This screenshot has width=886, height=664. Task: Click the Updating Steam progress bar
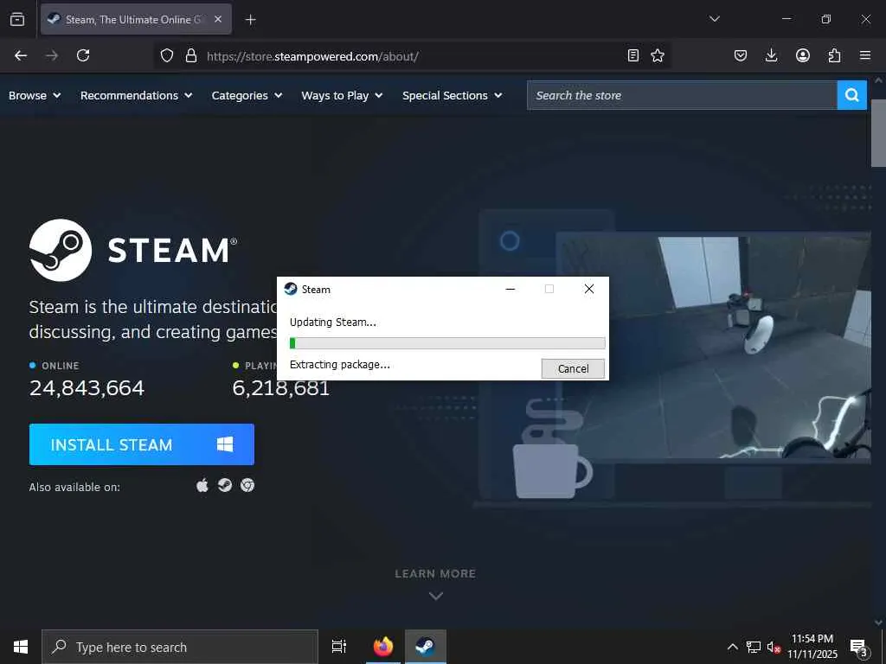447,342
